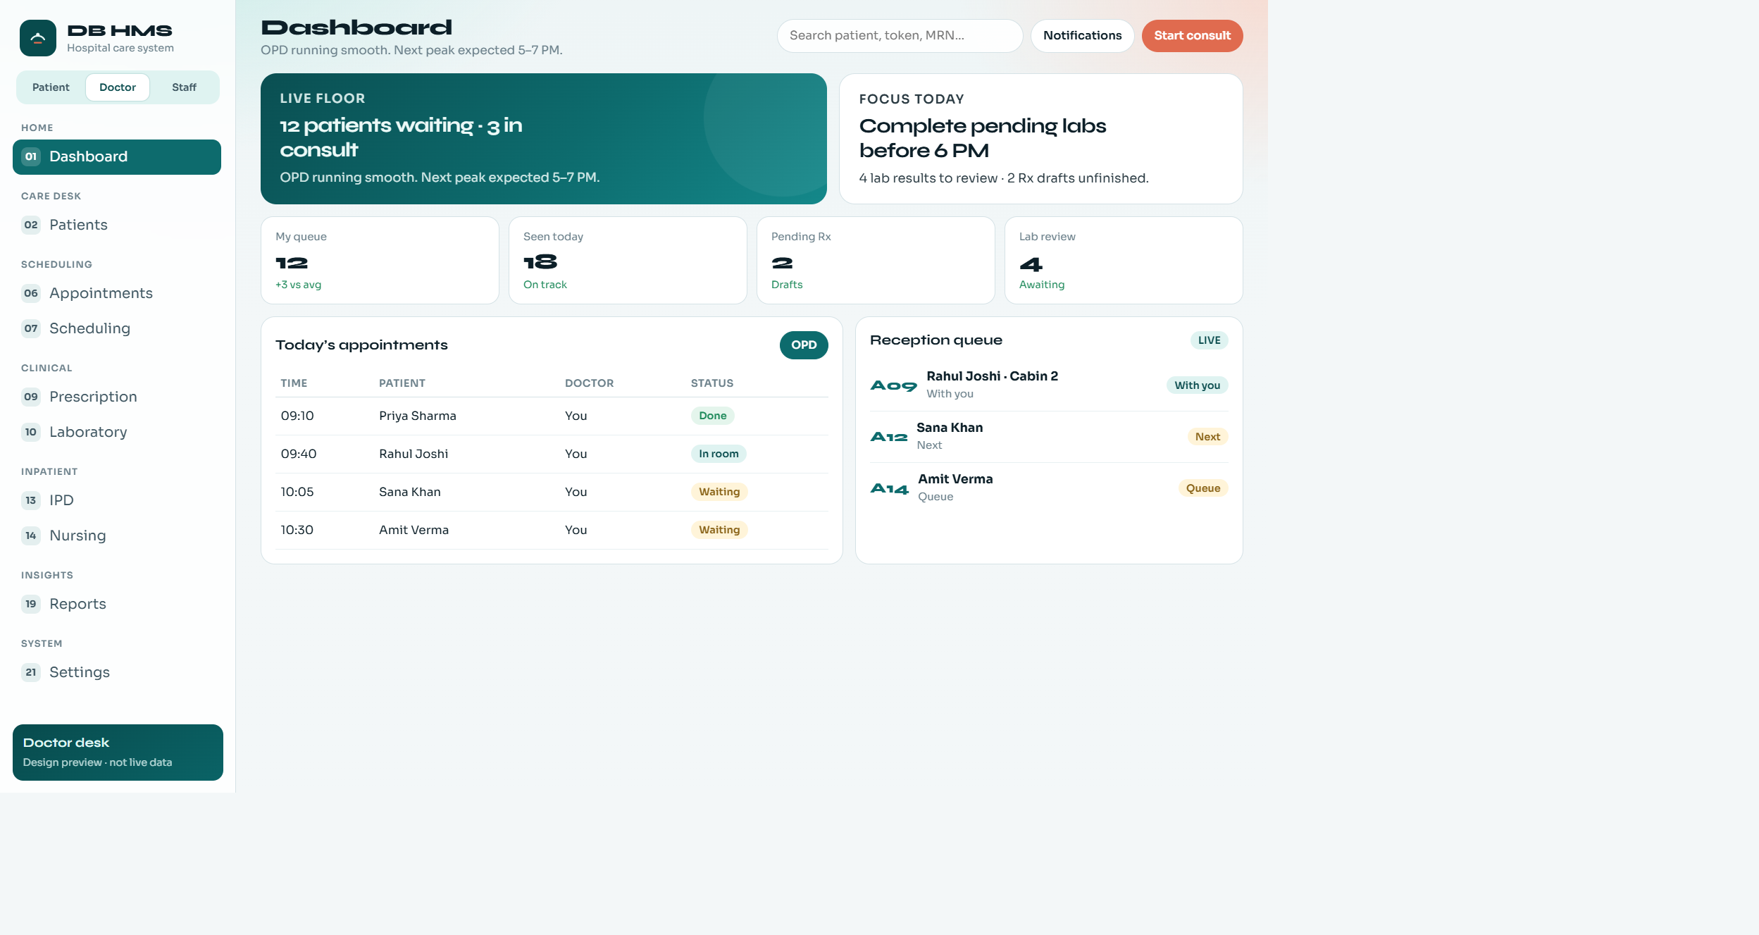Open the Patients sidebar item
This screenshot has height=935, width=1759.
click(117, 225)
